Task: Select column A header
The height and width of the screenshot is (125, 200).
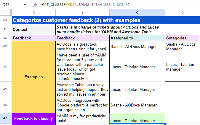Action: point(34,12)
